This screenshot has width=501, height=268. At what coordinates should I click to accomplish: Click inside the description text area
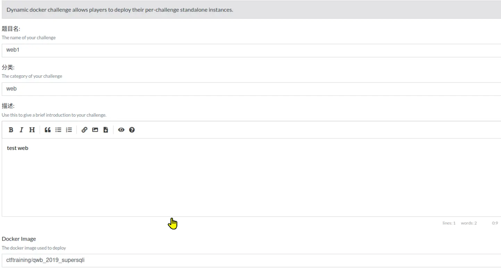[x=251, y=177]
